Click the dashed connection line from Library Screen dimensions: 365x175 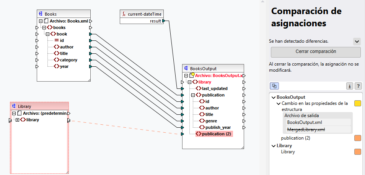coord(126,127)
